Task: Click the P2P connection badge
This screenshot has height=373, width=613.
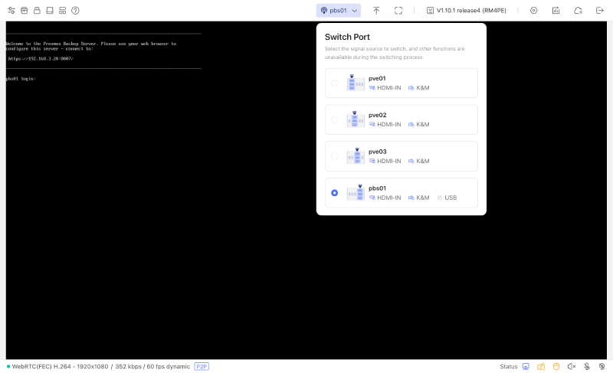Action: point(202,366)
